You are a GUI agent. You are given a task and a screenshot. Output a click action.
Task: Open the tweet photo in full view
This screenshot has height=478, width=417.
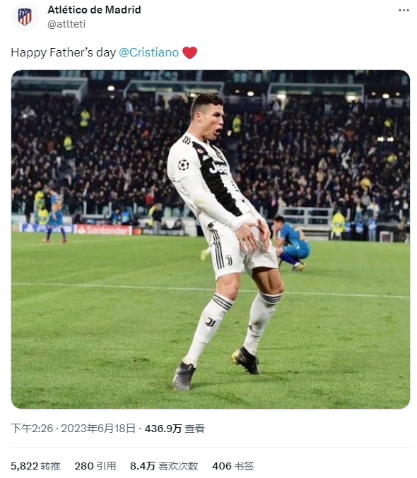coord(211,239)
